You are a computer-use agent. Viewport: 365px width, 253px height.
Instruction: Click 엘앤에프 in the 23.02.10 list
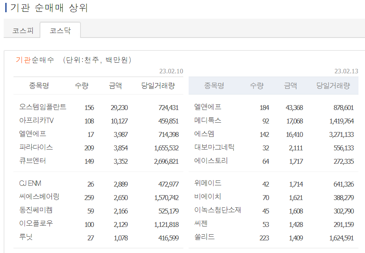click(x=33, y=134)
